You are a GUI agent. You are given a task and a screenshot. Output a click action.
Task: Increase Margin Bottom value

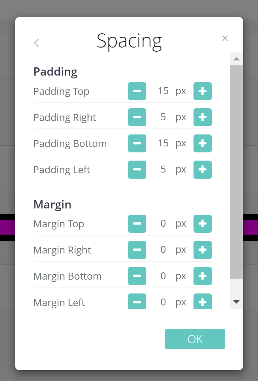coord(203,276)
